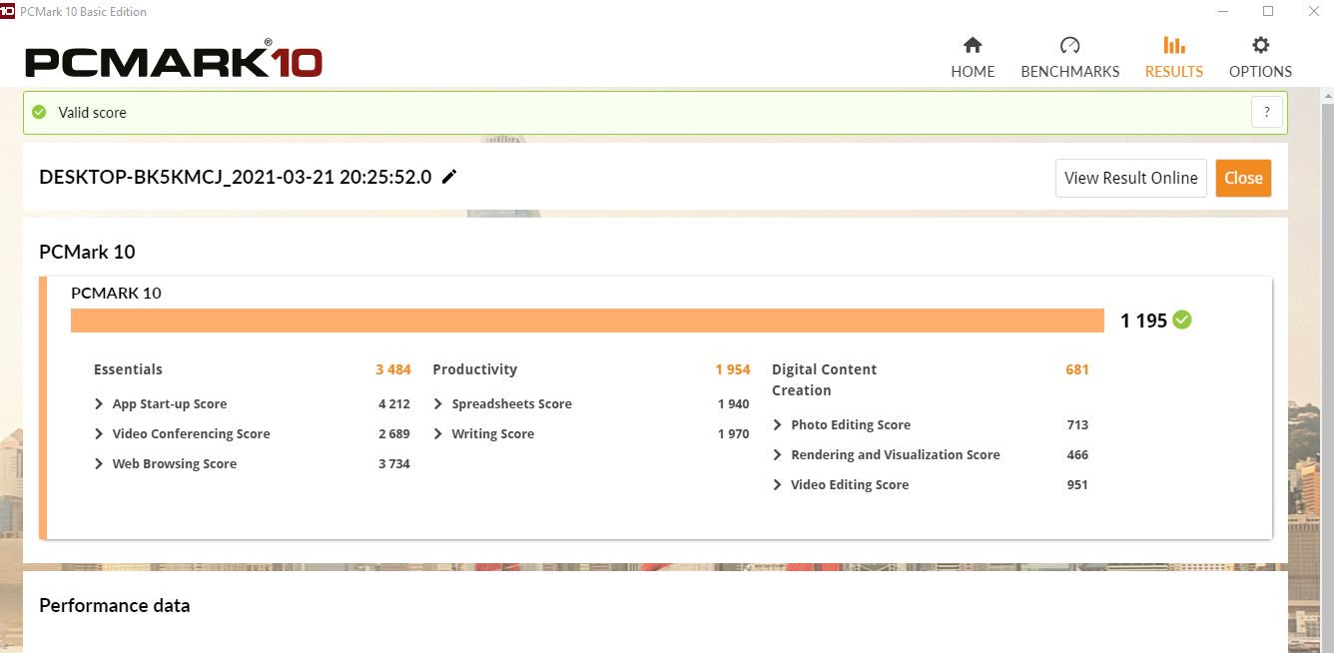Click the question mark help button
This screenshot has width=1334, height=653.
click(1266, 112)
